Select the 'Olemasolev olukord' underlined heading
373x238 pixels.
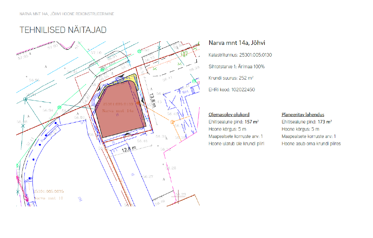(229, 115)
